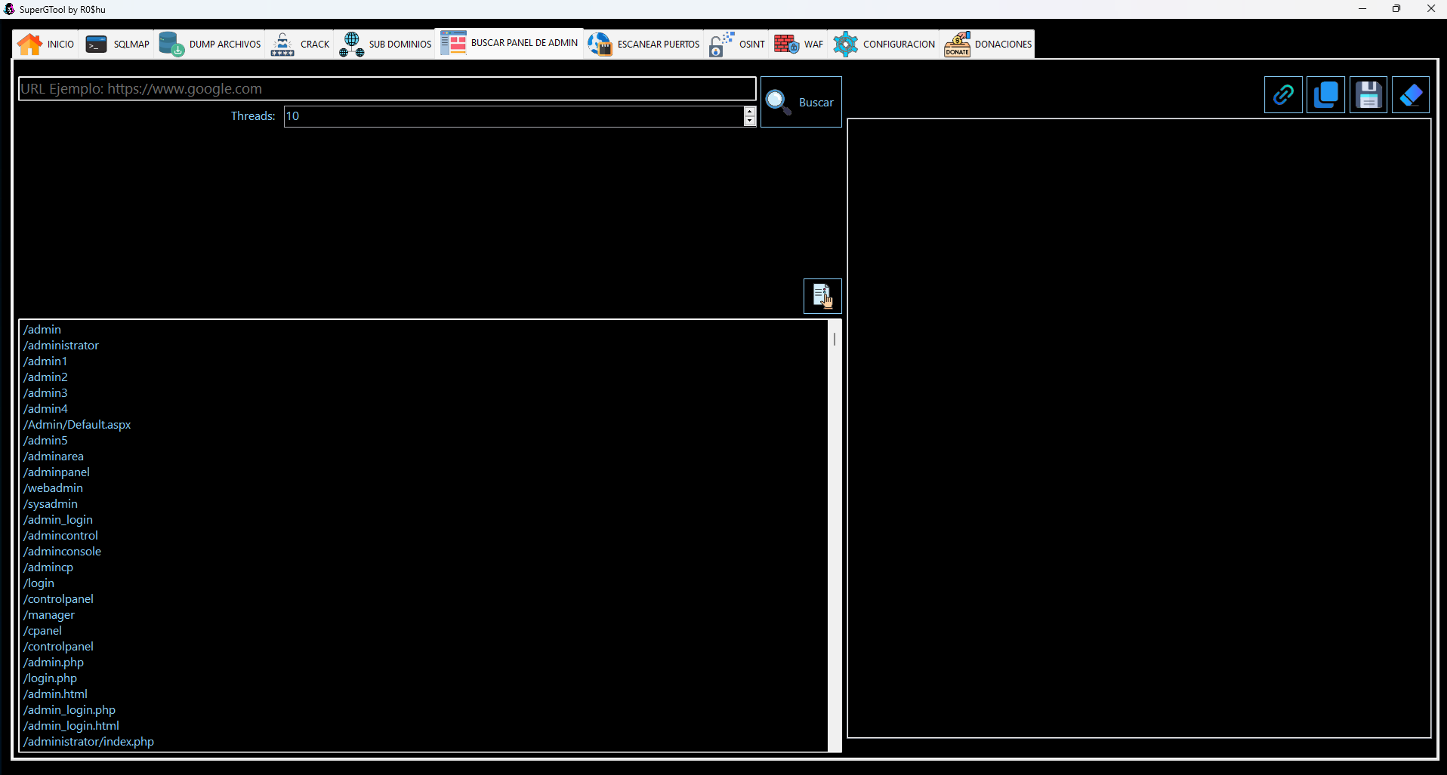Click the donate icon on DONACIONES
Image resolution: width=1447 pixels, height=775 pixels.
click(958, 45)
